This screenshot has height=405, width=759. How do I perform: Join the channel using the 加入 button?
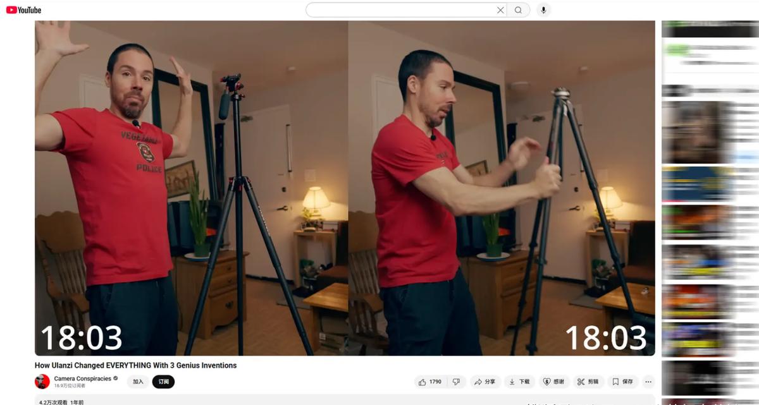138,382
